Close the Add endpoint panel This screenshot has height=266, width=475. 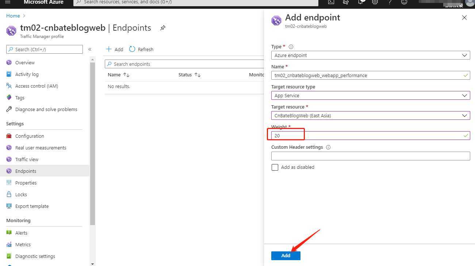pyautogui.click(x=464, y=18)
